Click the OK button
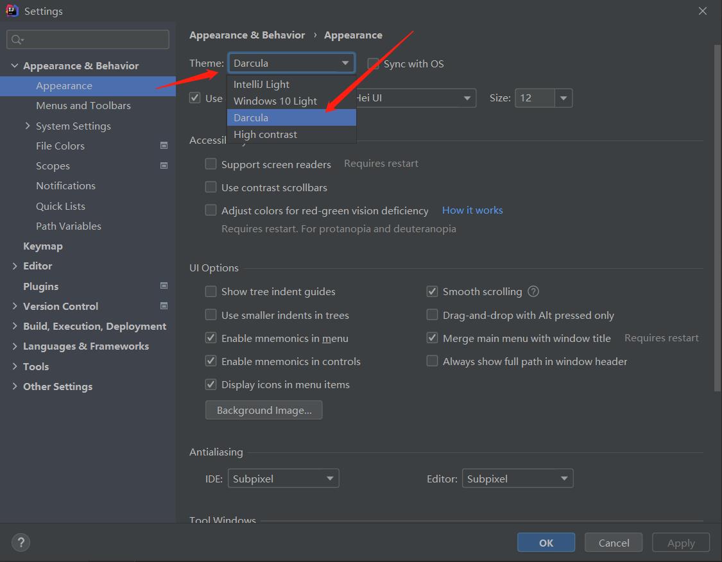Image resolution: width=722 pixels, height=562 pixels. (x=546, y=542)
